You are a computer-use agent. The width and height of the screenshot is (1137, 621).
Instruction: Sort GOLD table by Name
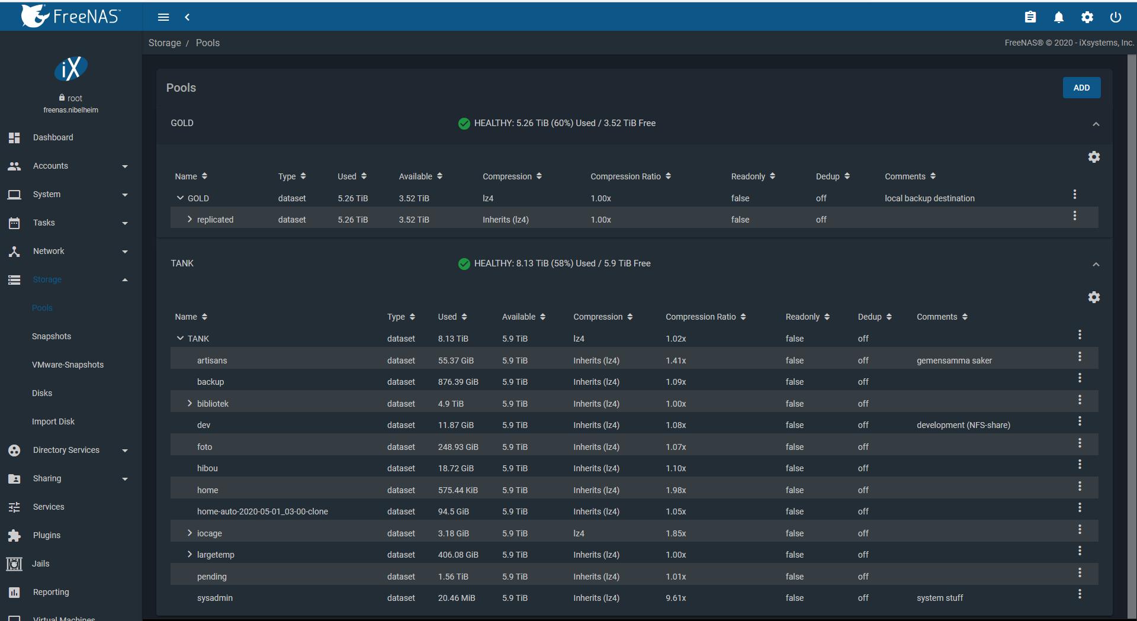191,176
